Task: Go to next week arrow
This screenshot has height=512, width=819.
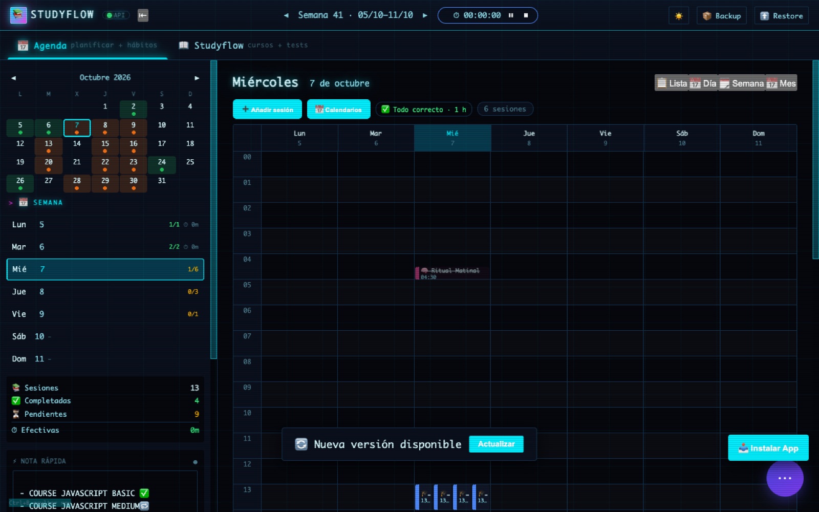Action: point(425,15)
